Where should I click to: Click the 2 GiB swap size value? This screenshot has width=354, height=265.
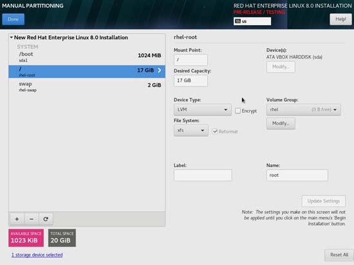pos(154,85)
